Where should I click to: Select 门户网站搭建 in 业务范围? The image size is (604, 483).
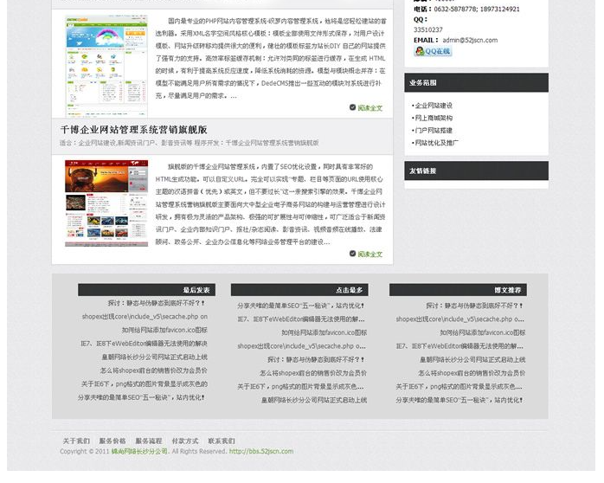click(x=434, y=131)
